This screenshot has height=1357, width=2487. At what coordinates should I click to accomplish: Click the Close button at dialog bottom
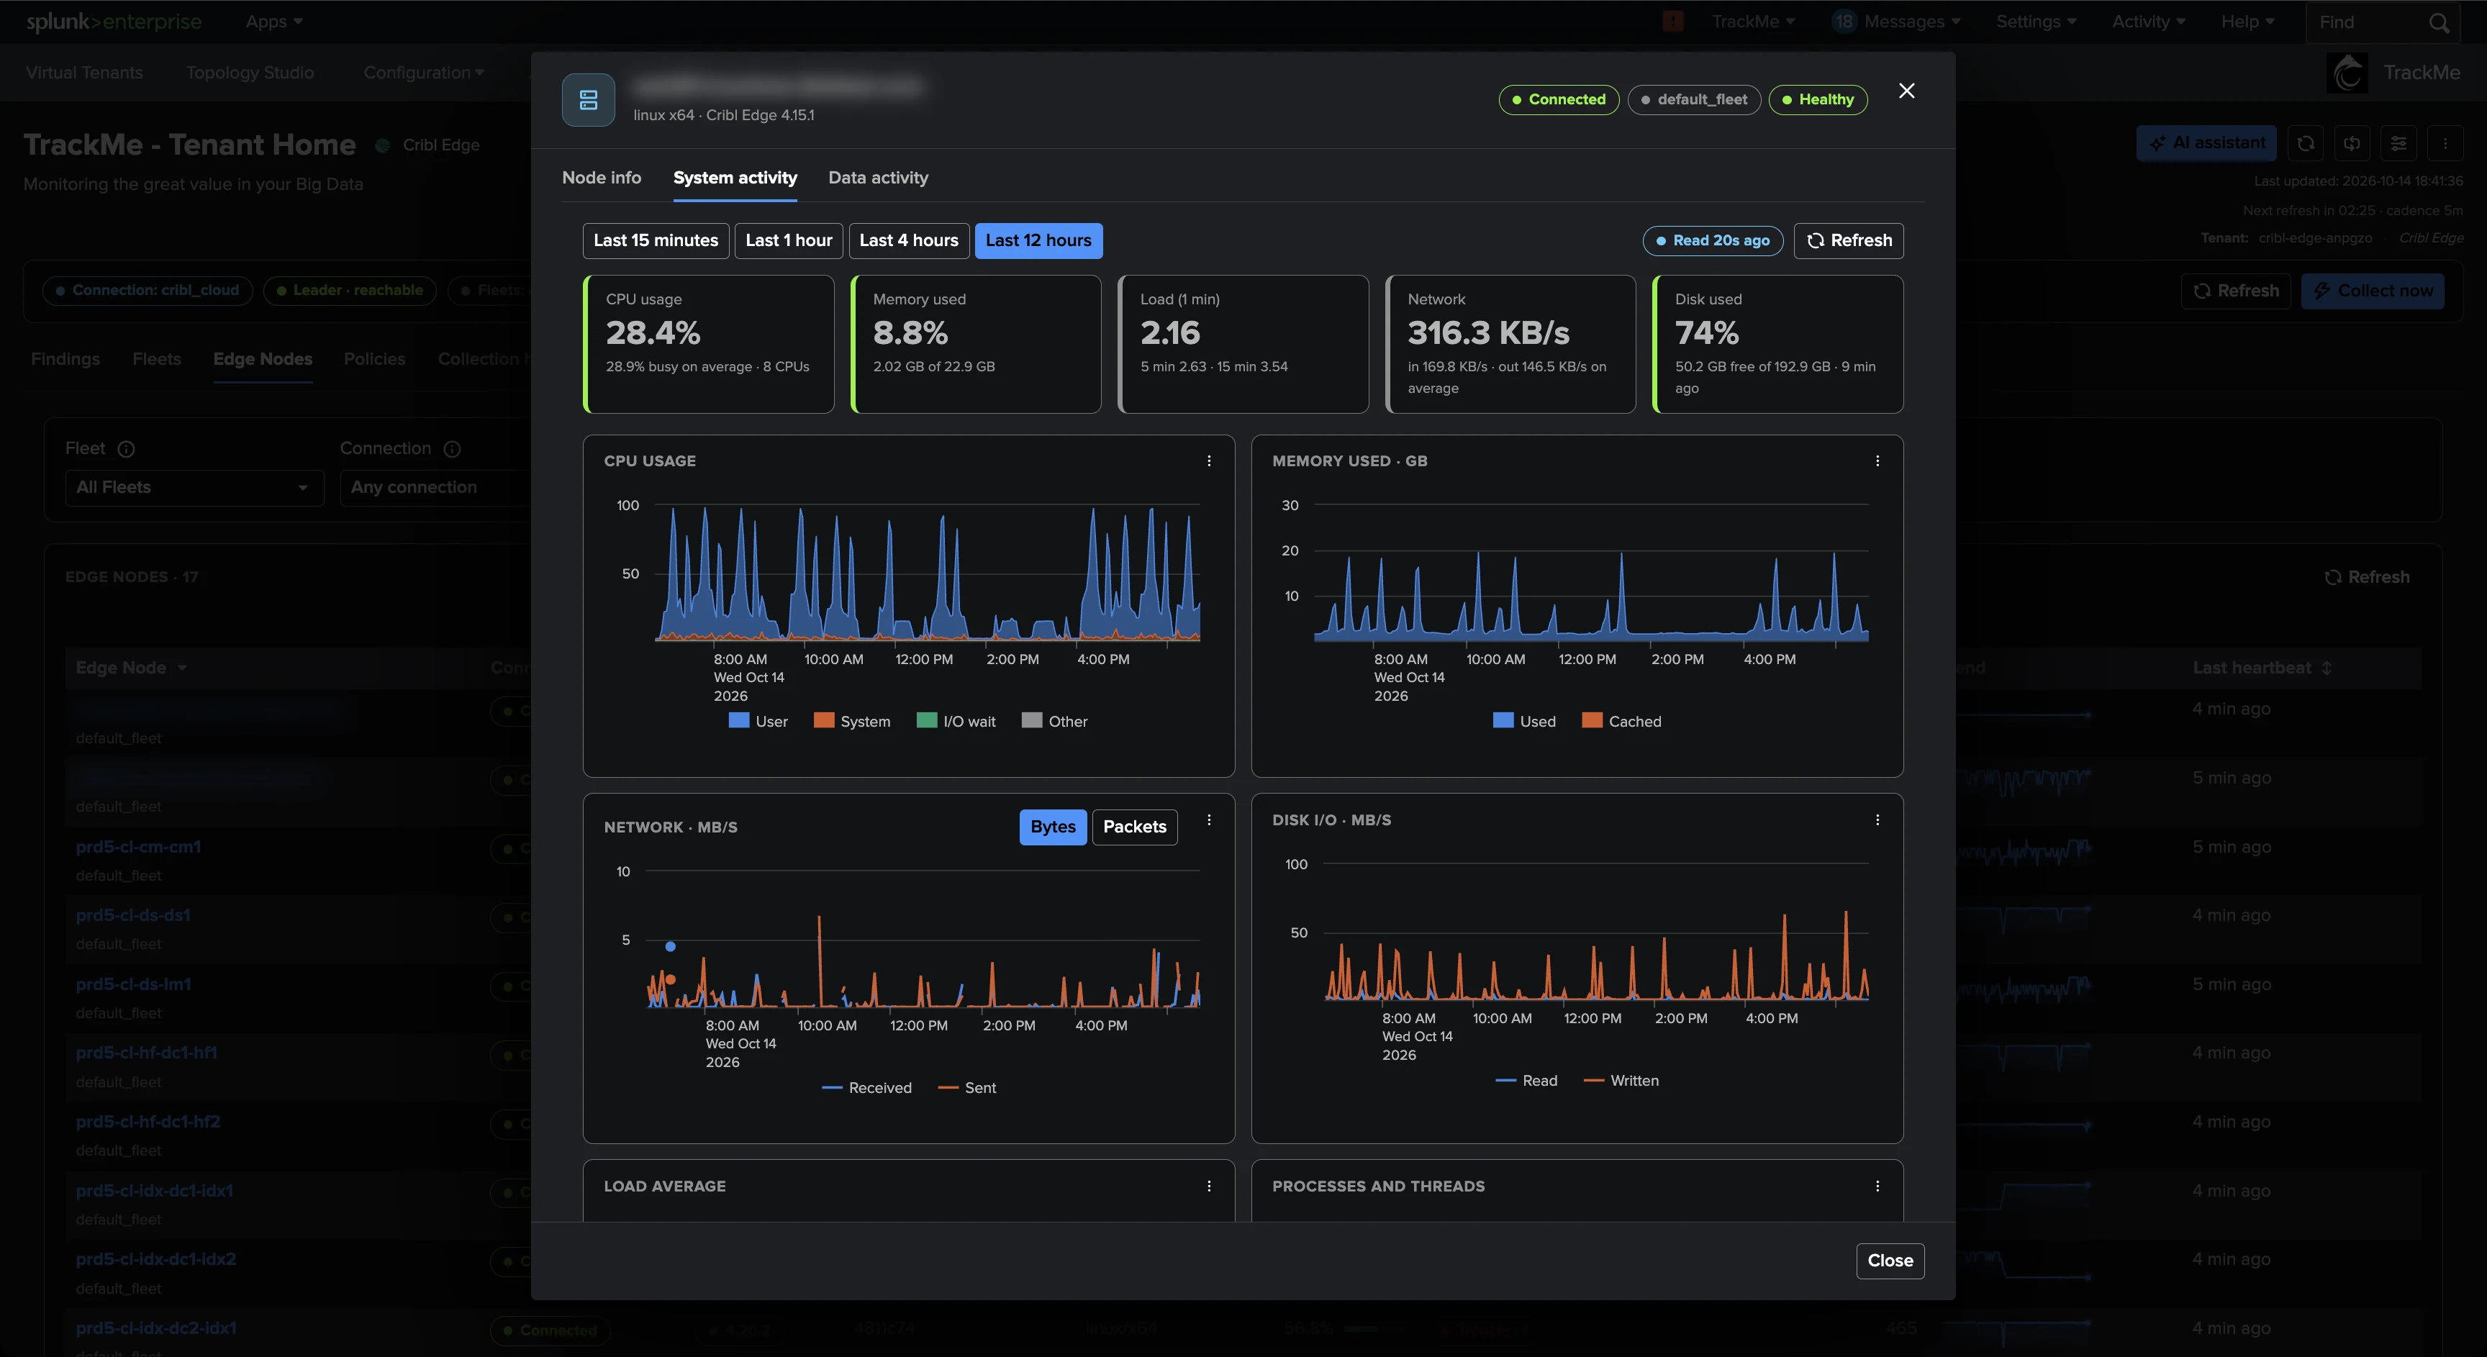pyautogui.click(x=1890, y=1261)
